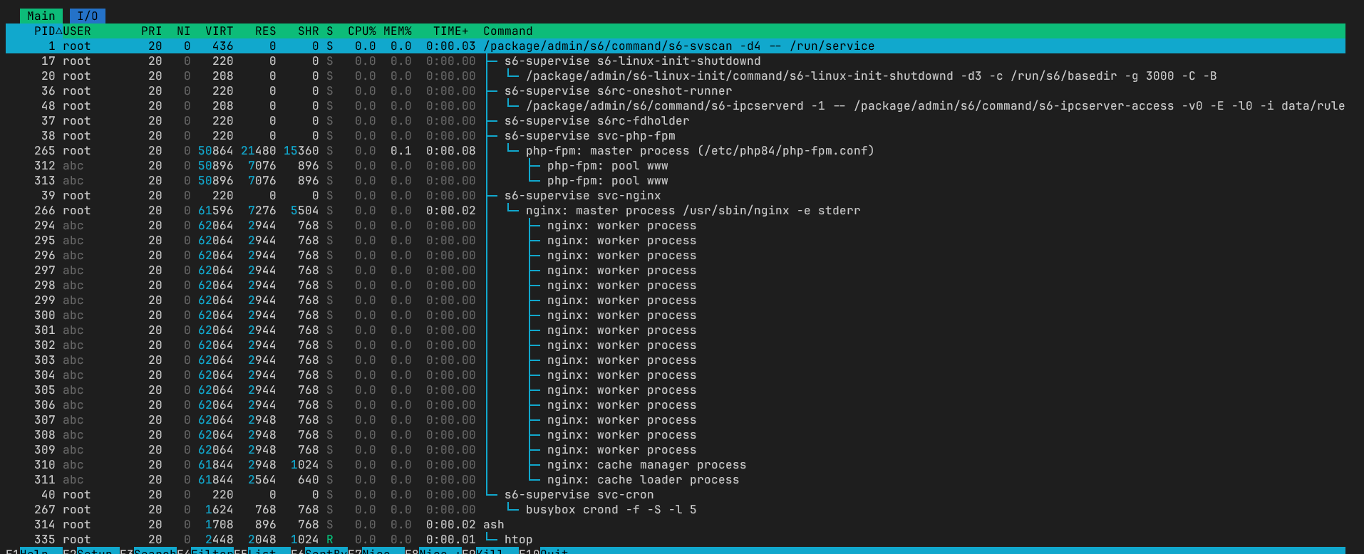Click the TIME+ column header
Image resolution: width=1364 pixels, height=554 pixels.
[x=450, y=31]
